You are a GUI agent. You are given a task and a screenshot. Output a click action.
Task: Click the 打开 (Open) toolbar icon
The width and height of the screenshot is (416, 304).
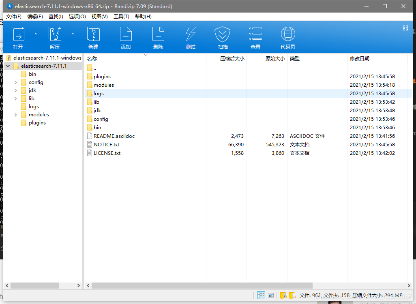pos(18,34)
